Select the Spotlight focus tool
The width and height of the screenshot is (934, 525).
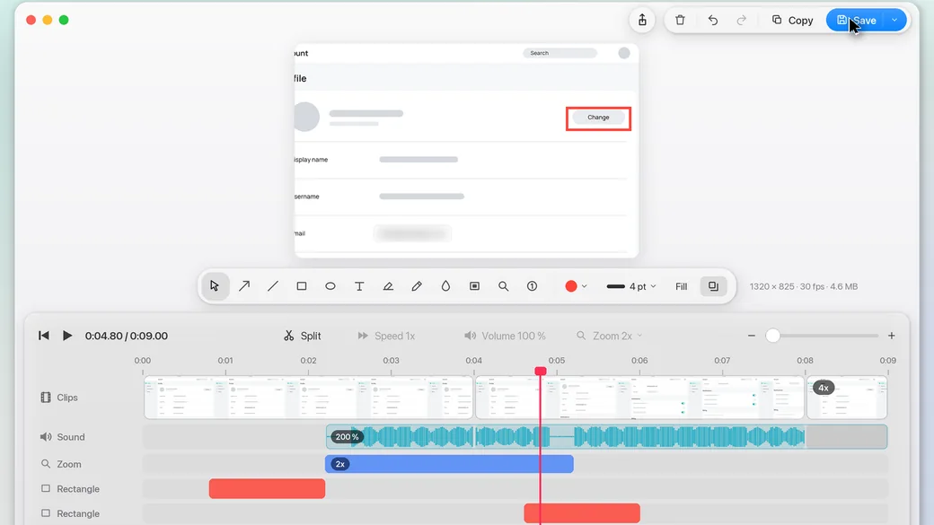point(474,286)
